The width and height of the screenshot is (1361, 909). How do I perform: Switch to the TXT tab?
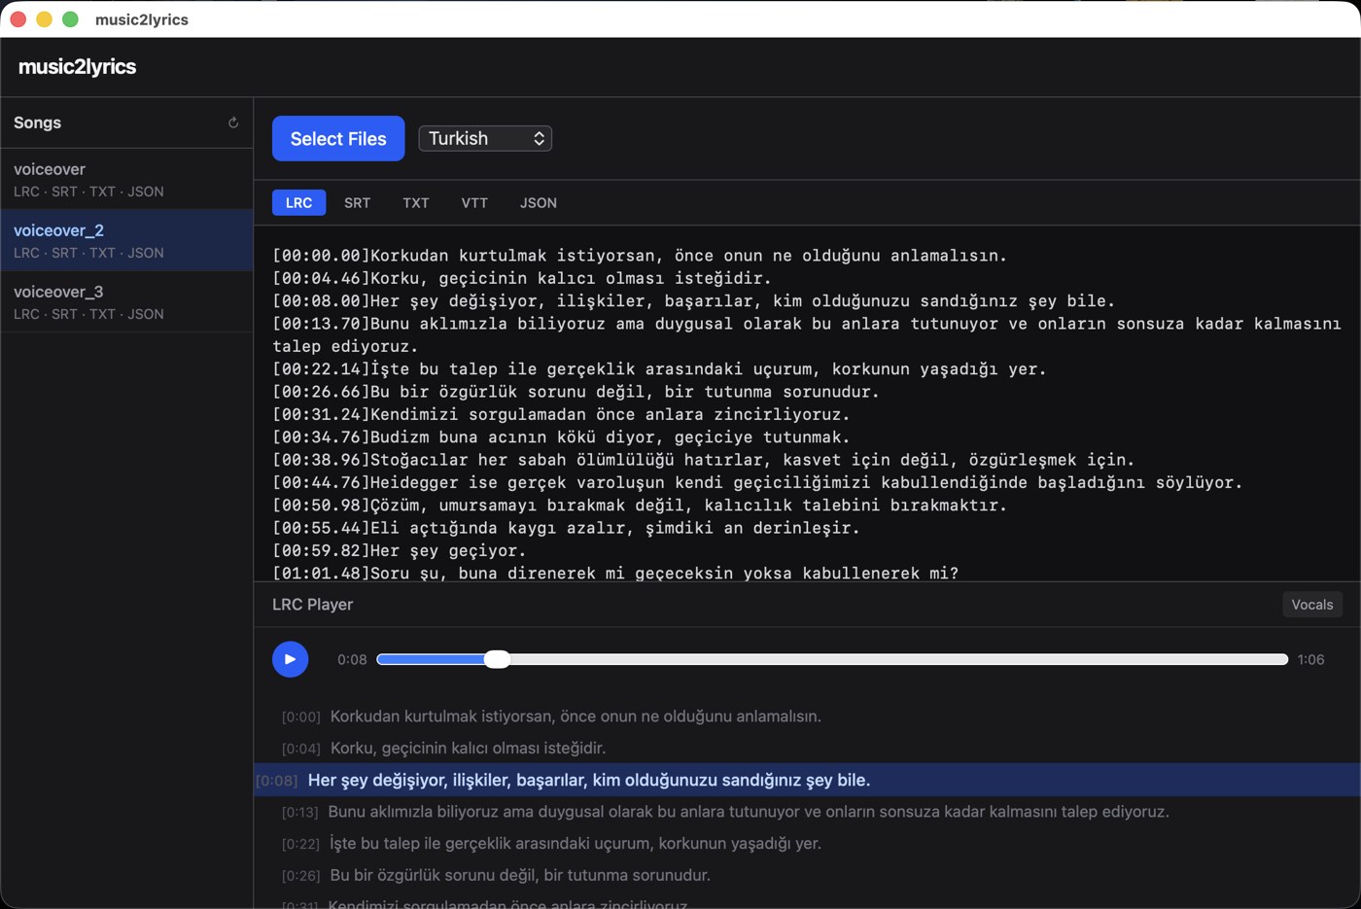(x=415, y=202)
